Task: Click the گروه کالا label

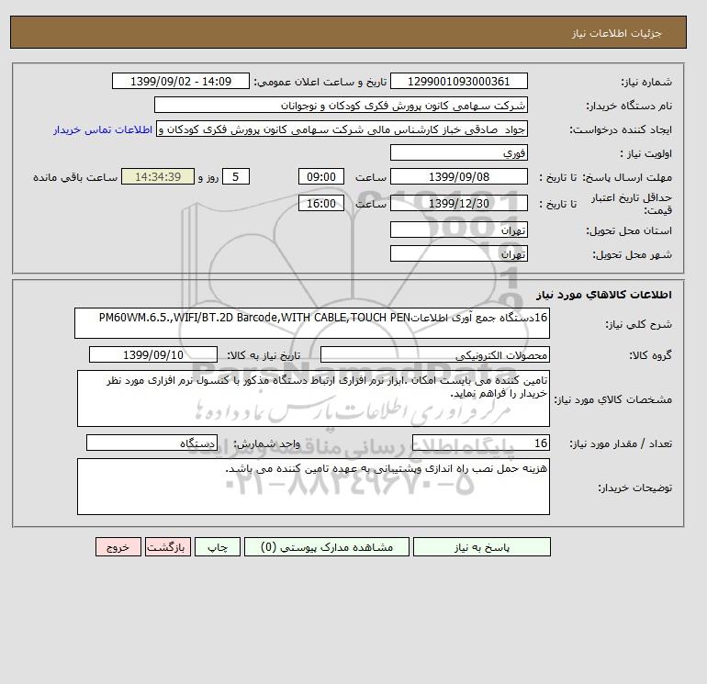Action: [x=651, y=355]
